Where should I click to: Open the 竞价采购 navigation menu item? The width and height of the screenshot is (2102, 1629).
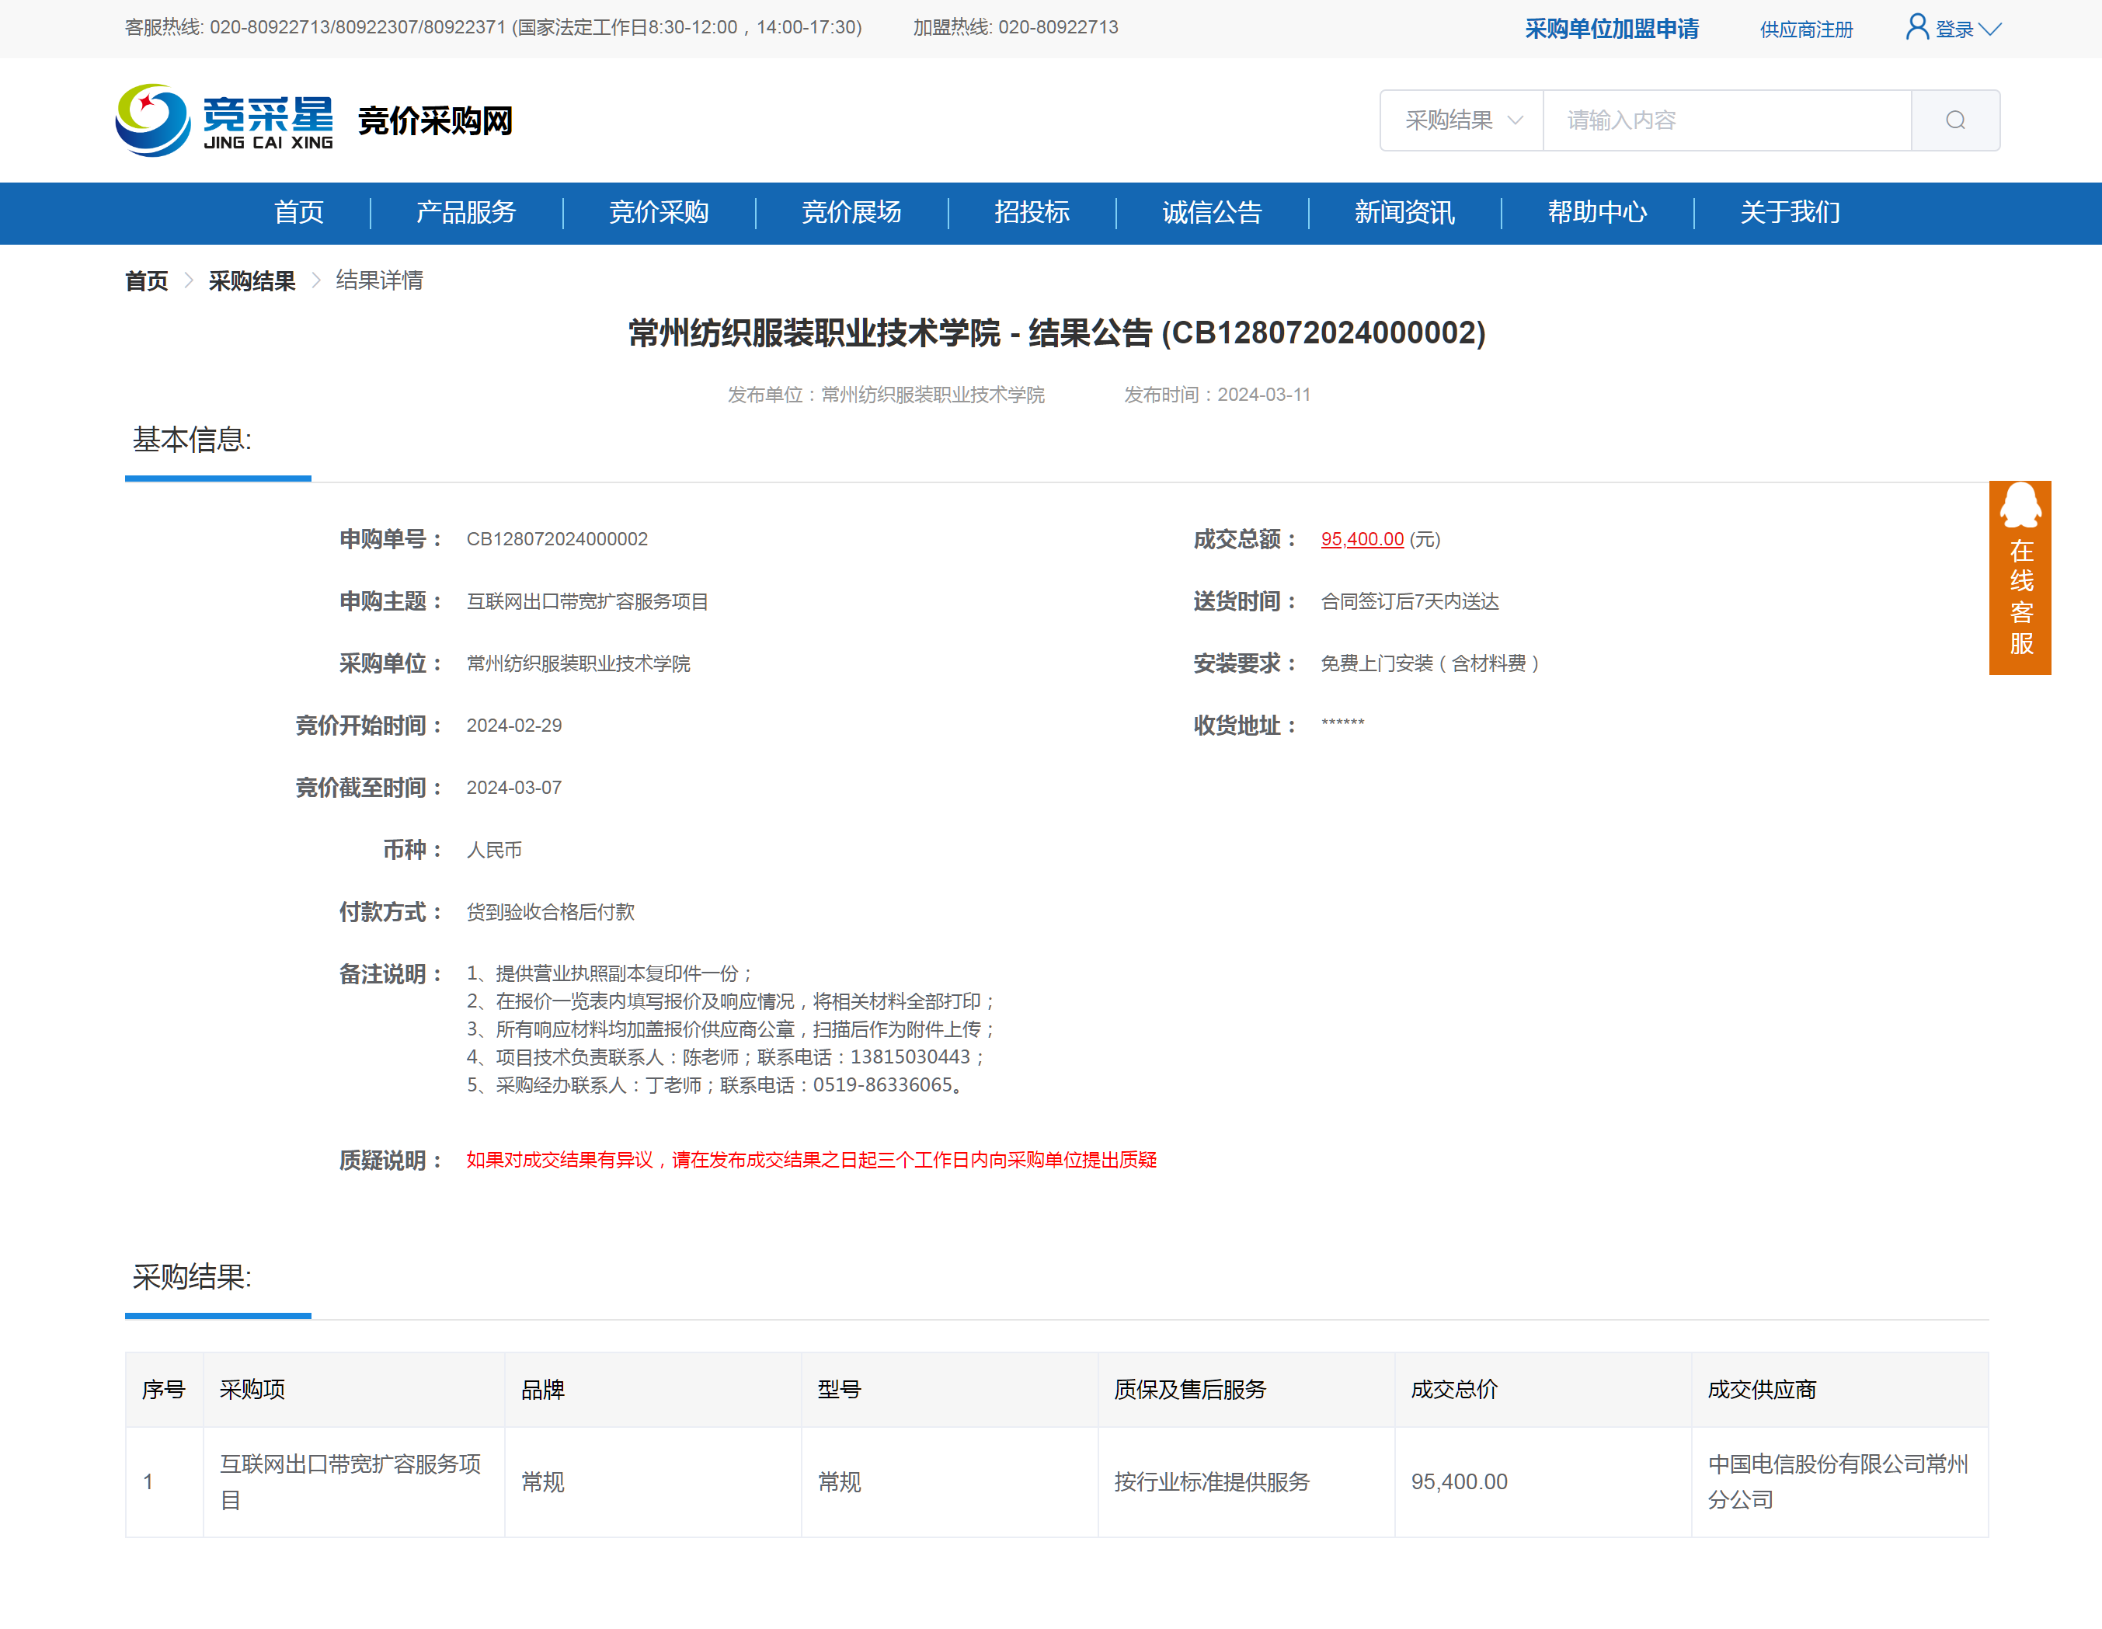point(658,212)
